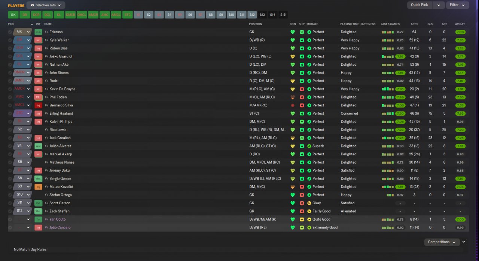Sort by the PKD column header
This screenshot has width=479, height=261.
(11, 24)
